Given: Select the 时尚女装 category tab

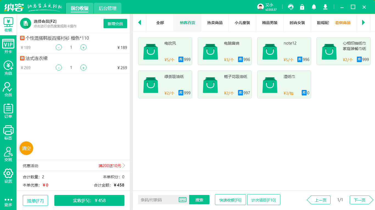Looking at the screenshot, I should point(297,23).
